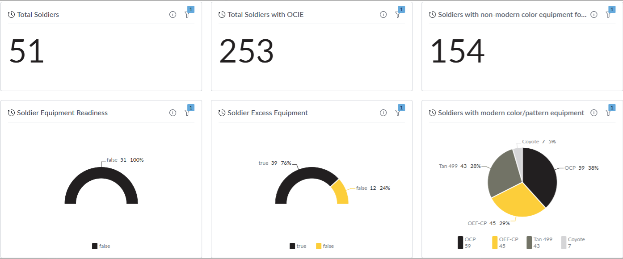Image resolution: width=623 pixels, height=259 pixels.
Task: Open filter on Soldier Excess Equipment card
Action: tap(397, 113)
